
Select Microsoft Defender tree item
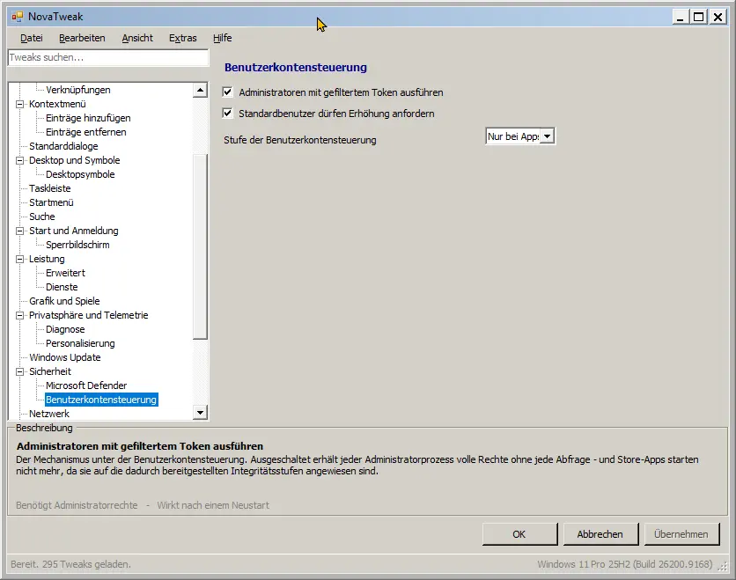[86, 385]
